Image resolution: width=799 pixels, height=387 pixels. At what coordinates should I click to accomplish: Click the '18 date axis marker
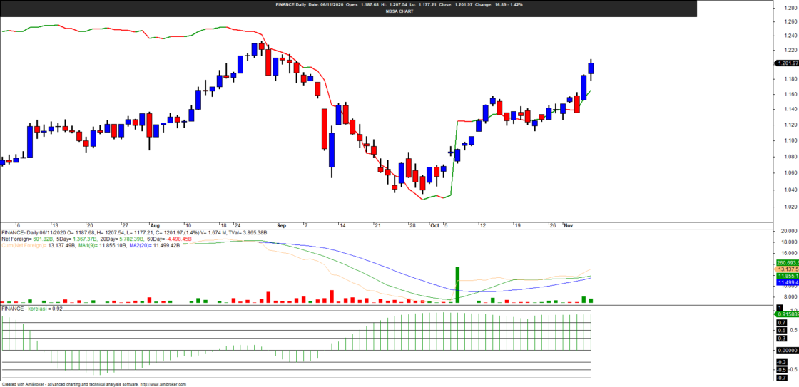tap(223, 225)
